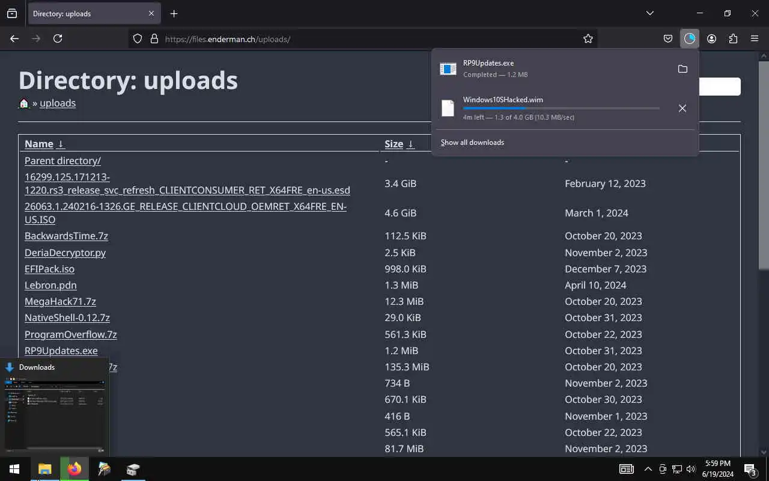
Task: Go to home via the house icon breadcrumb
Action: pos(24,103)
